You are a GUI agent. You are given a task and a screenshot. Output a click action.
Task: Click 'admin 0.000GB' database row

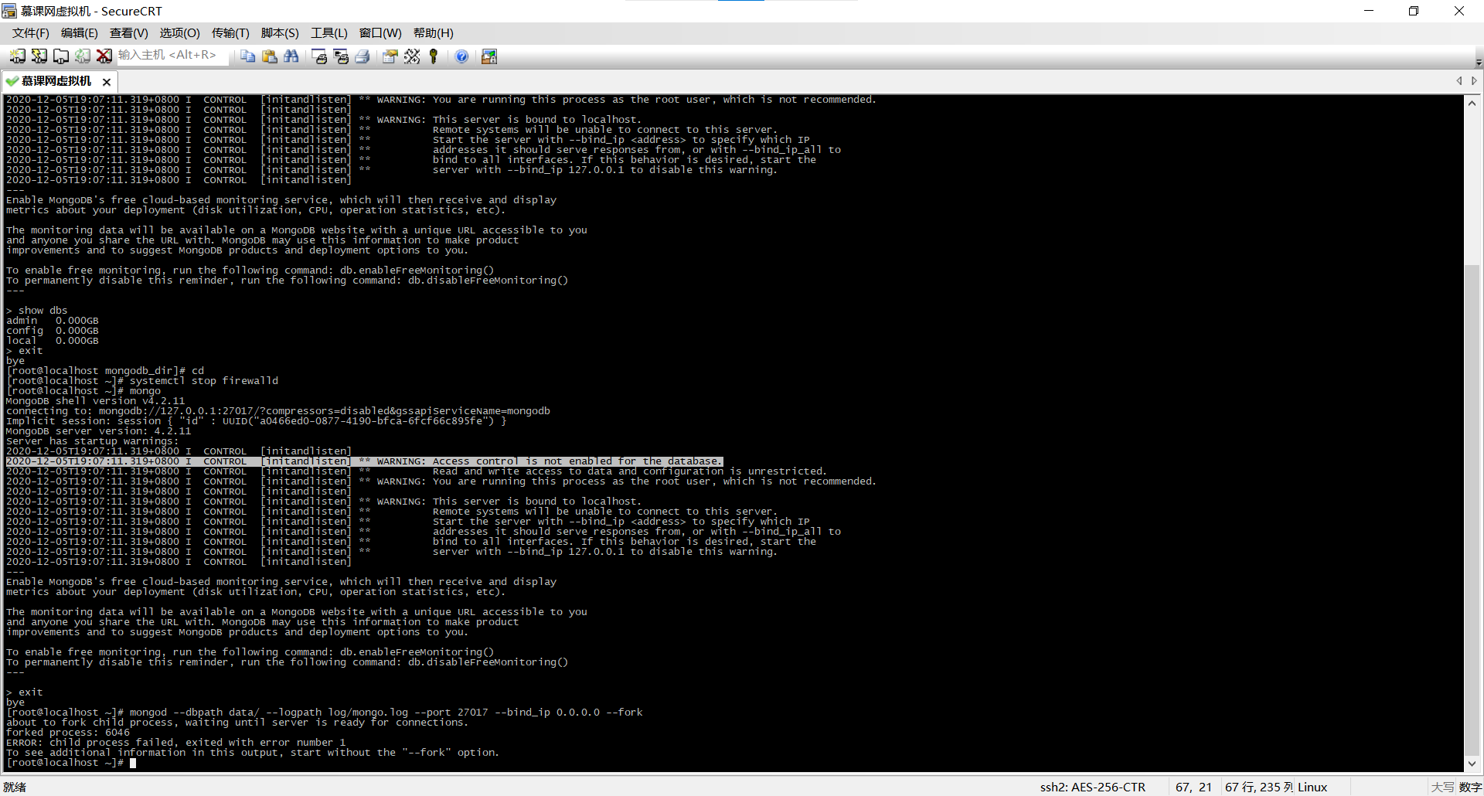pyautogui.click(x=53, y=321)
